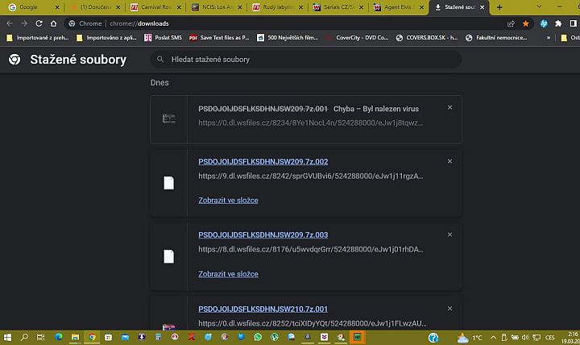Remove PSDOJOIJDSFLKSDHNJSW210.7z.001 entry from list

[x=449, y=309]
